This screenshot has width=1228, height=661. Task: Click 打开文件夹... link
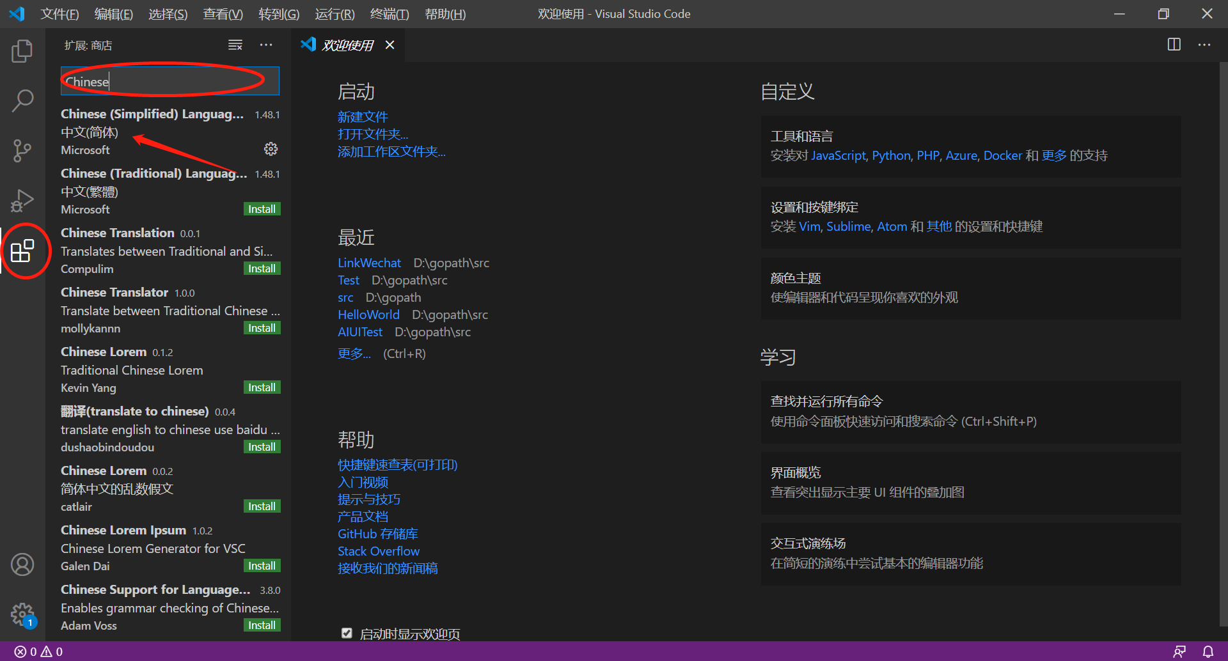coord(373,134)
